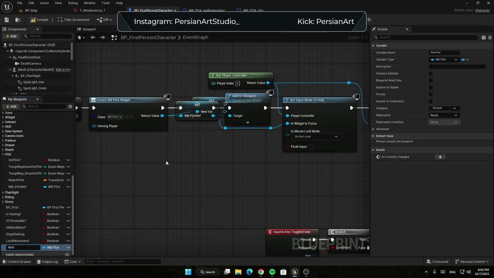Tick the Private checkbox
Viewport: 494px width, 278px height.
point(431,94)
